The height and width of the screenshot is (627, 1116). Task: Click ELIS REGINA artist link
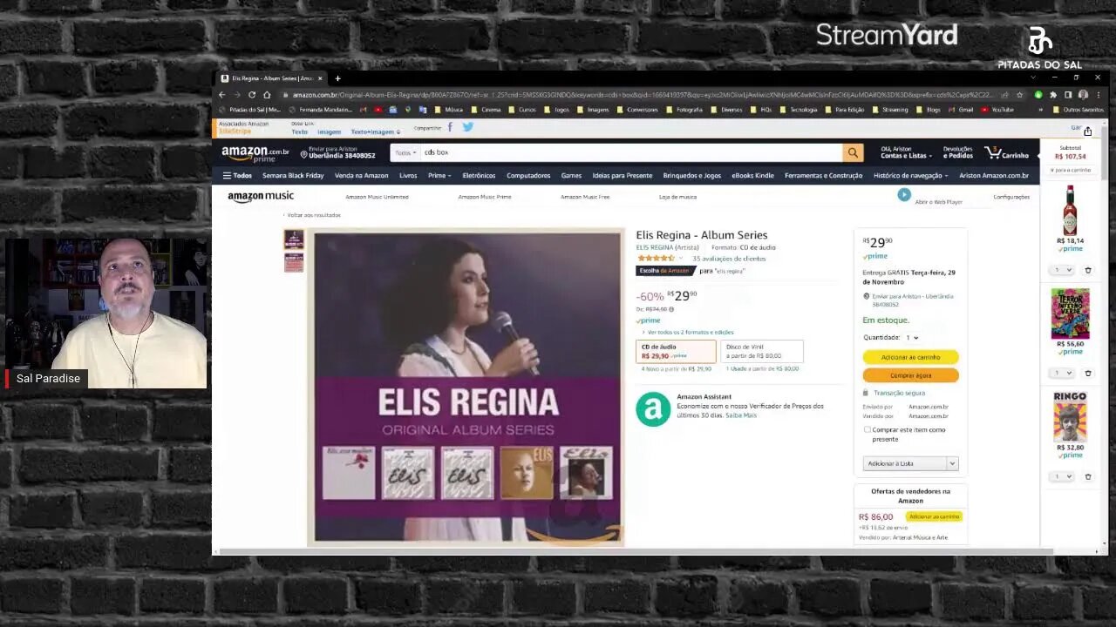point(654,247)
